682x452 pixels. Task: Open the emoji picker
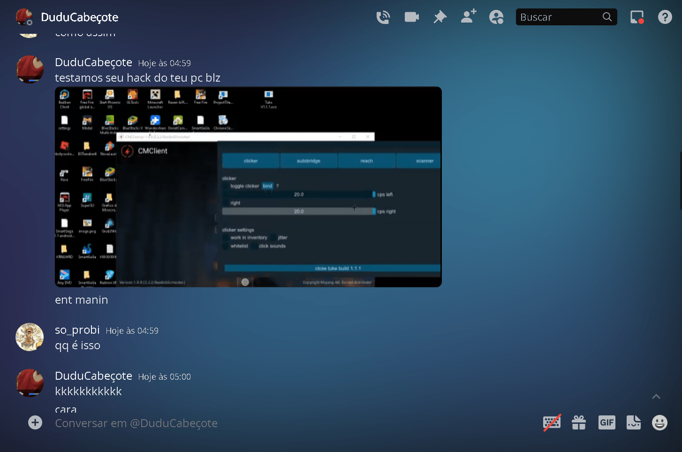point(659,422)
